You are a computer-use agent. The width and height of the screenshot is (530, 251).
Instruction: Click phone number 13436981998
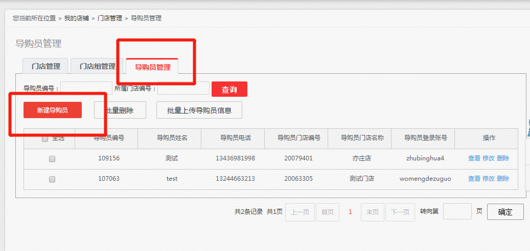pos(235,158)
